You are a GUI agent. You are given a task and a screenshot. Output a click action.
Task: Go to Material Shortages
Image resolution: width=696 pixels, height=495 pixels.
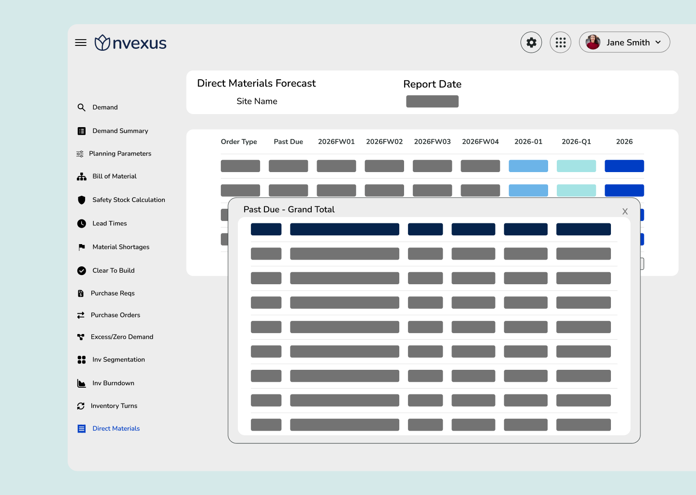point(121,247)
